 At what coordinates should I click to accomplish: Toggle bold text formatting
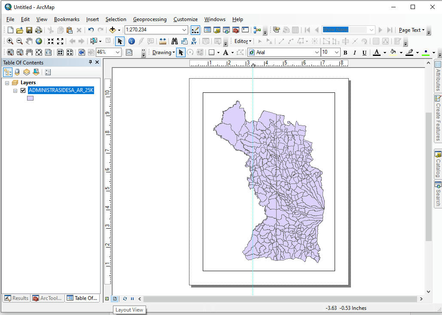coord(345,52)
